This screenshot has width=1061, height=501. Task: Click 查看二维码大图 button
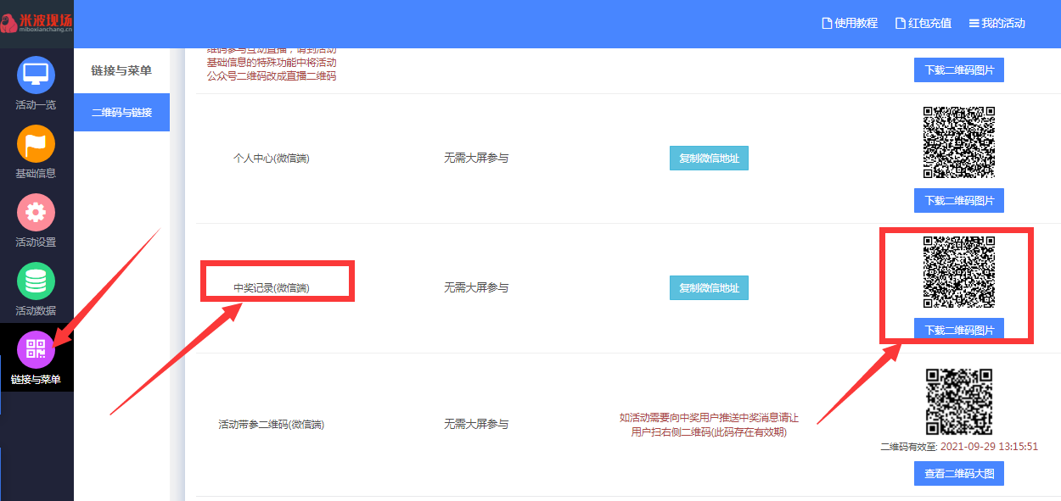point(959,474)
